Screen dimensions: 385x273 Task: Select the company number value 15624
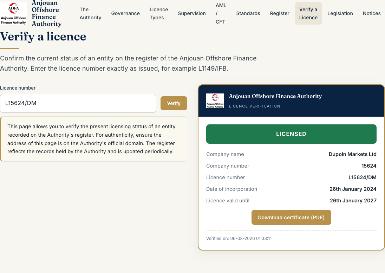tap(369, 166)
